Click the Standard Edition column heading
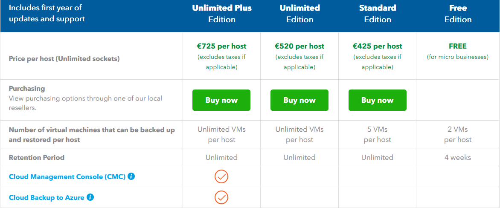This screenshot has width=500, height=208. click(378, 14)
